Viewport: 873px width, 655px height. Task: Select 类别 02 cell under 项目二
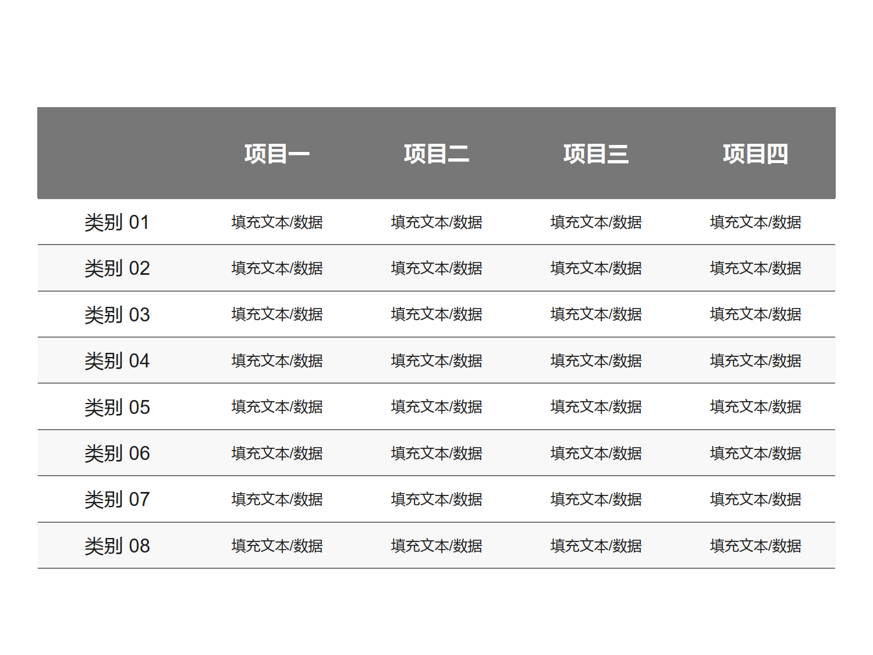(436, 268)
